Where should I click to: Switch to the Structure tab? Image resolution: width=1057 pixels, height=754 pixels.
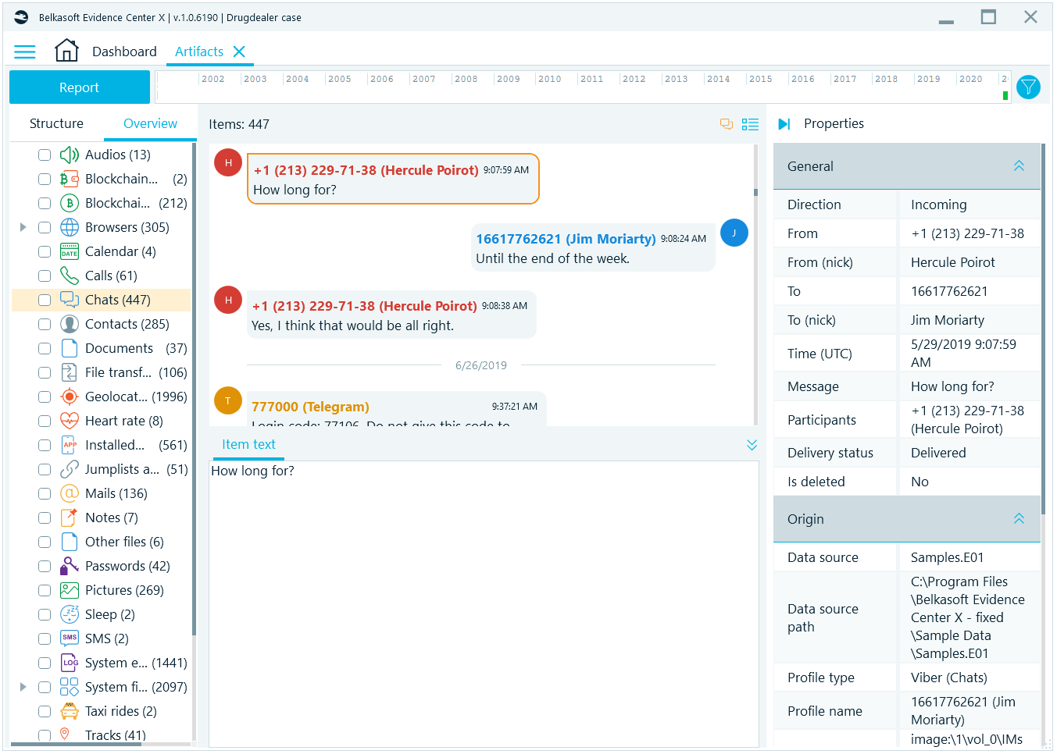click(x=56, y=123)
